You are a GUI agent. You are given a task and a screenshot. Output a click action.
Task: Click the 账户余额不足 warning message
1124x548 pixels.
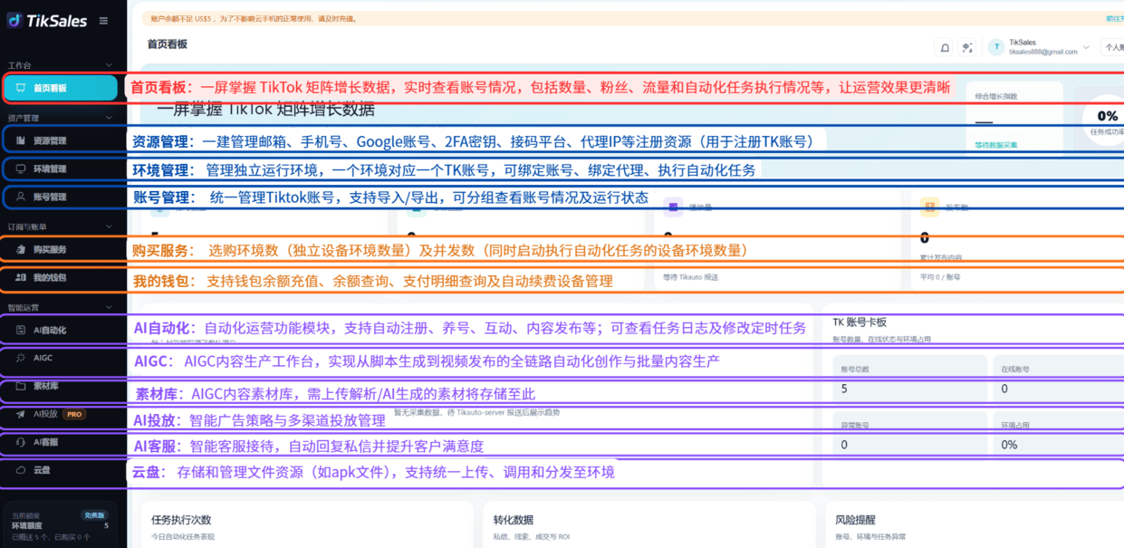[x=254, y=18]
